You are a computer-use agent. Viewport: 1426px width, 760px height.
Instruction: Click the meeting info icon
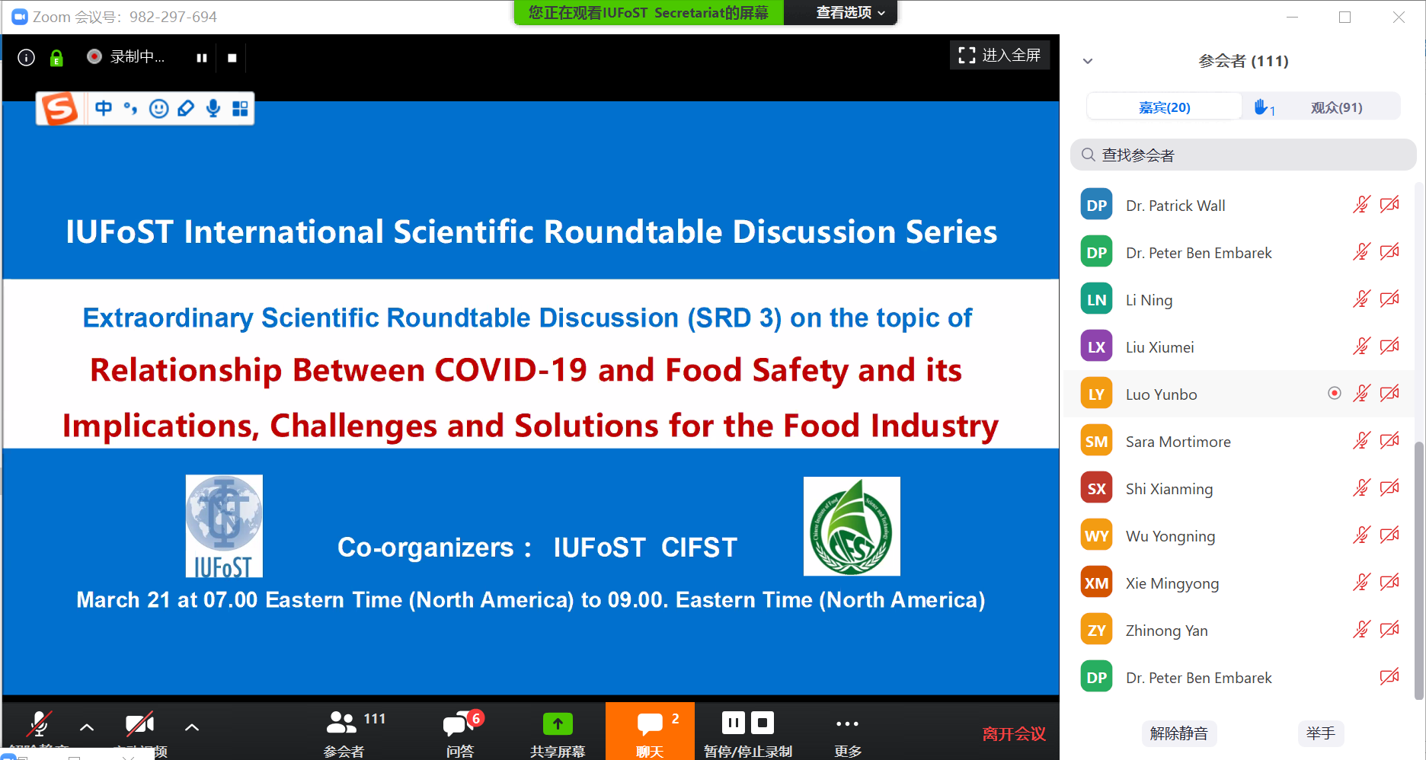tap(26, 58)
